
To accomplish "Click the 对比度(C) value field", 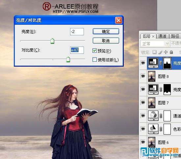I will coord(77,50).
